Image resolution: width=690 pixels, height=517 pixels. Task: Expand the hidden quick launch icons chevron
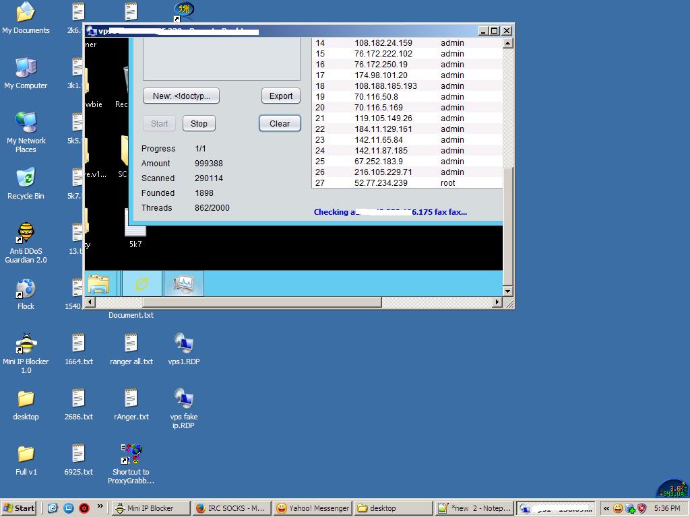tap(100, 507)
